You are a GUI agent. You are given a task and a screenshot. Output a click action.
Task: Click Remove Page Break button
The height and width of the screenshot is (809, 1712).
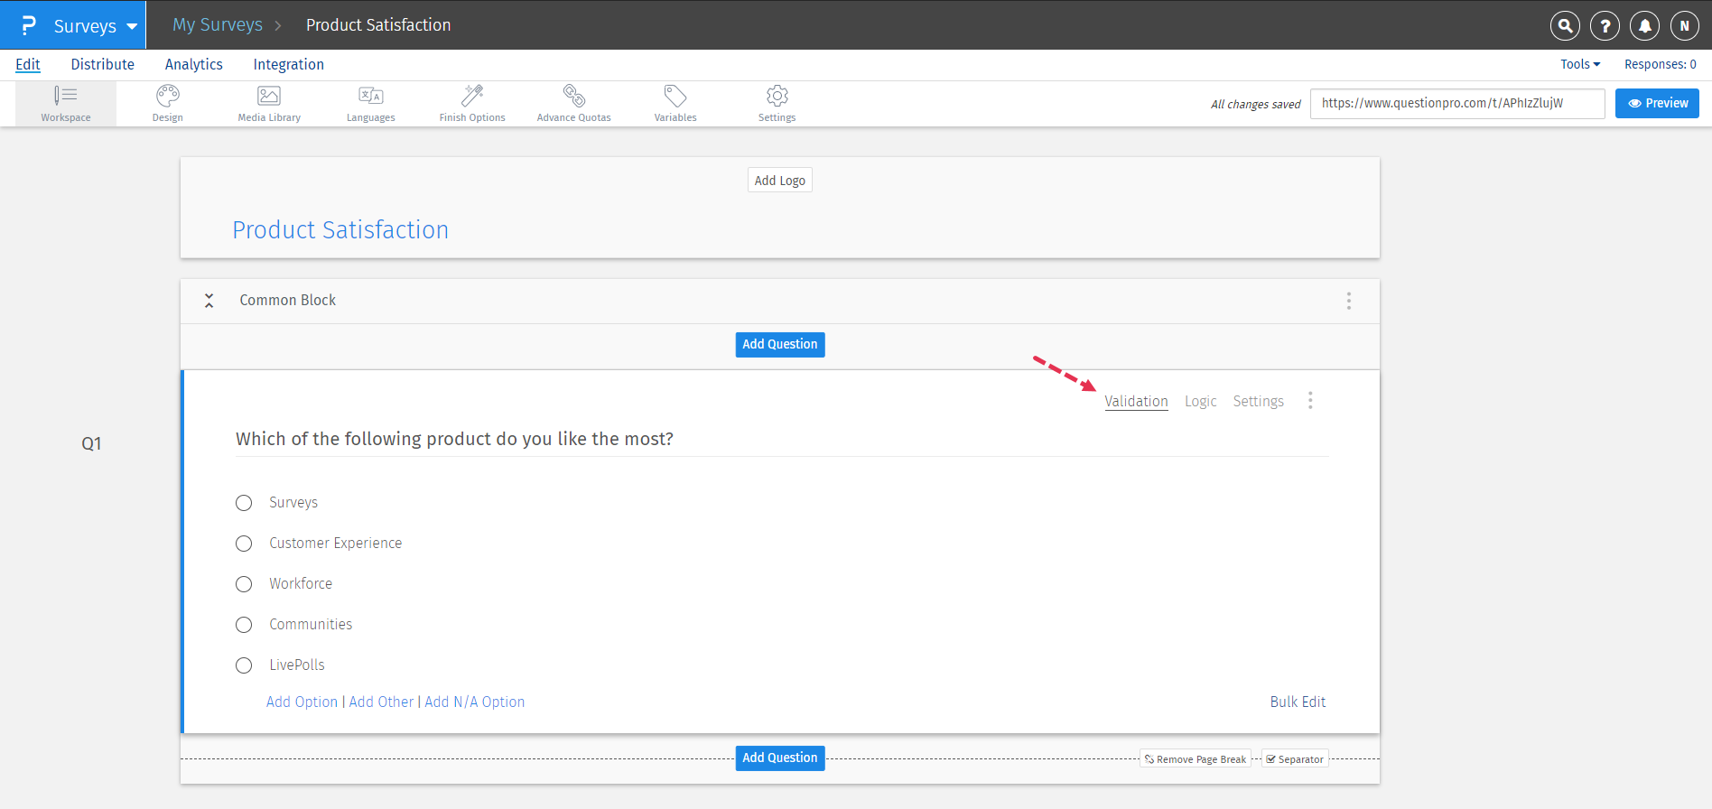point(1196,759)
